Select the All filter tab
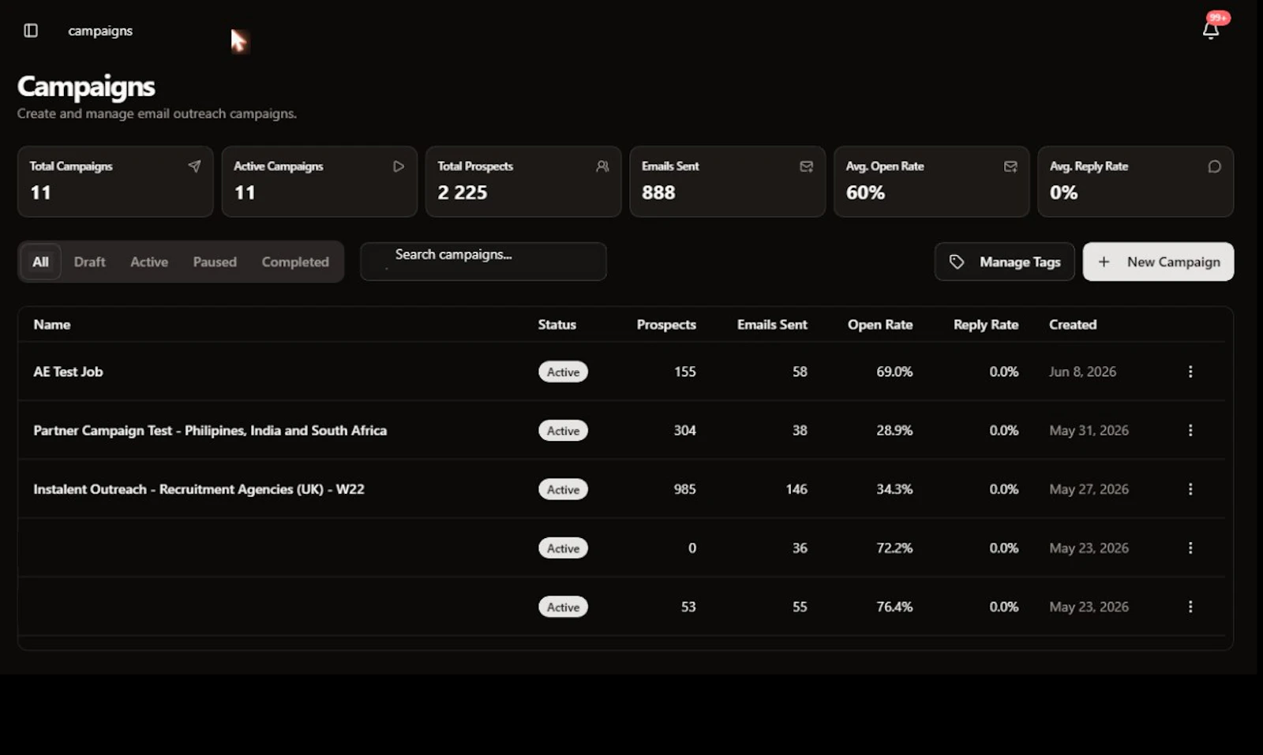The height and width of the screenshot is (755, 1263). [40, 262]
